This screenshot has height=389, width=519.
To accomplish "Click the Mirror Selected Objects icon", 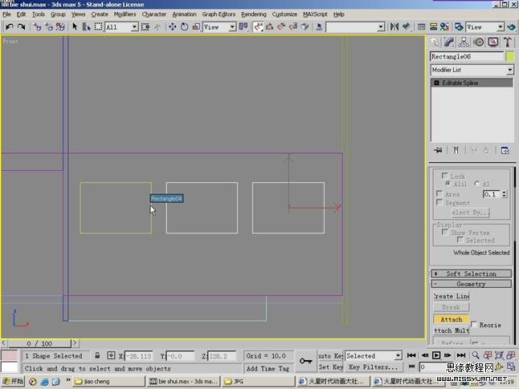I will (x=394, y=26).
